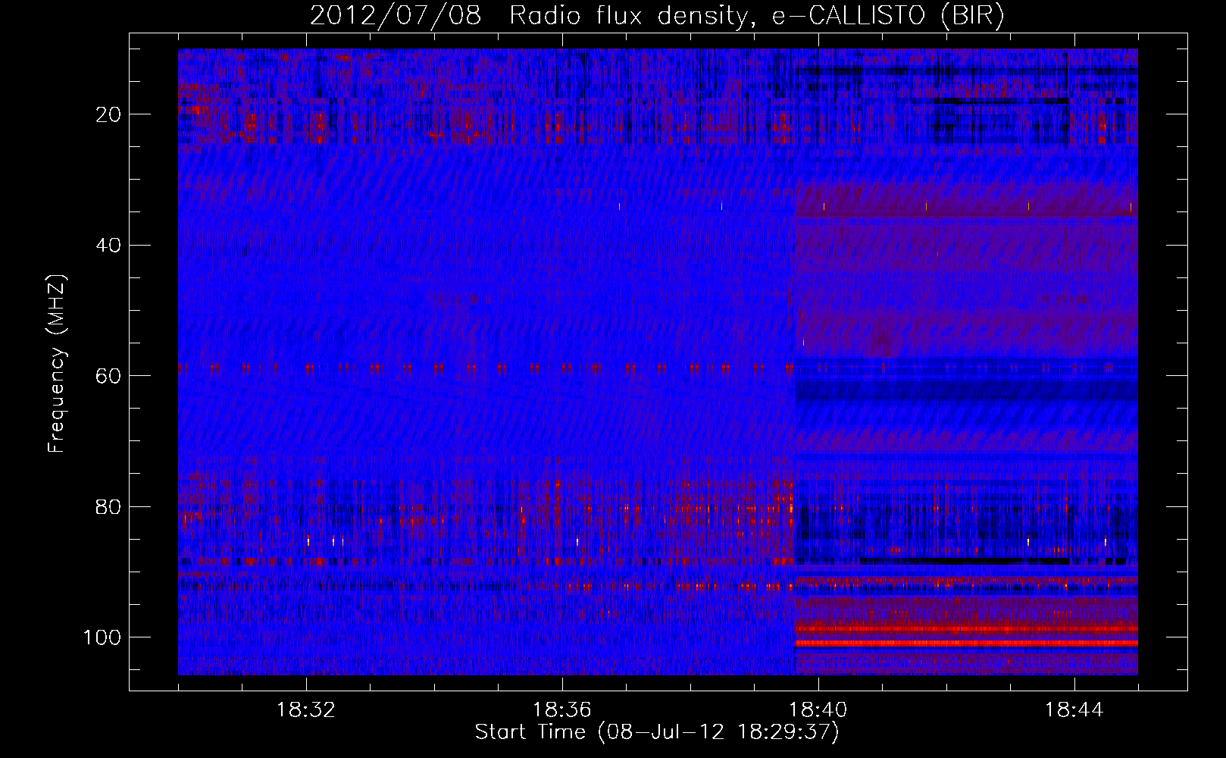Click the 80 MHz frequency tick label
The image size is (1226, 758).
tap(108, 506)
